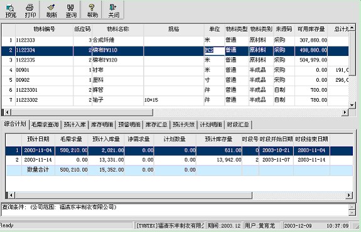Click the 可用库存量 column header

[x=311, y=30]
